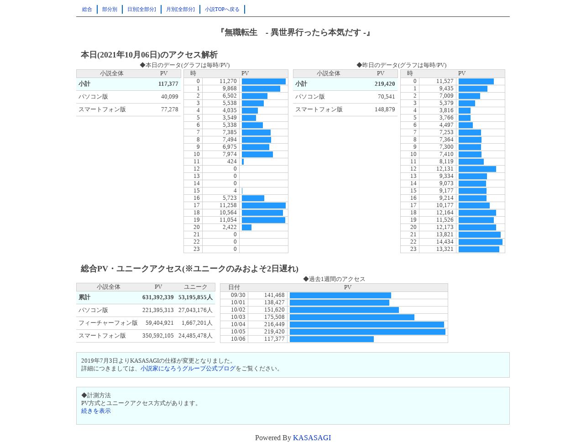Screen dimensions: 586x442
Task: Click yesterday's hour 12 value 12,131
Action: point(445,169)
